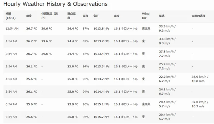Image resolution: width=214 pixels, height=124 pixels.
Task: Click the 1013.4 hPa pressure value
Action: 101,54
